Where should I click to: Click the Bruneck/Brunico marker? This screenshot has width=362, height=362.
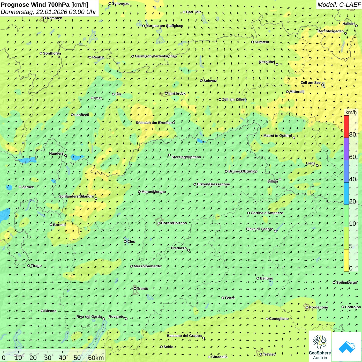(x=226, y=171)
